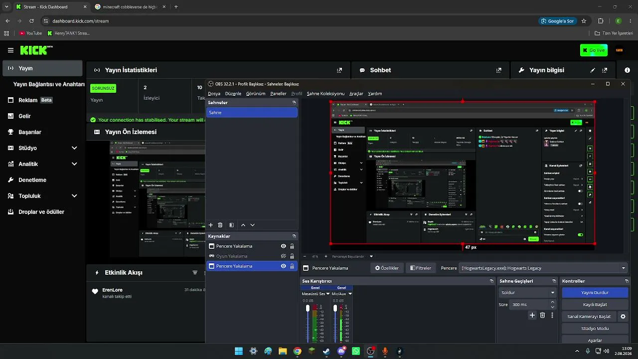The image size is (638, 359).
Task: Open the info icon beside Yayın bilgisi
Action: click(x=627, y=70)
